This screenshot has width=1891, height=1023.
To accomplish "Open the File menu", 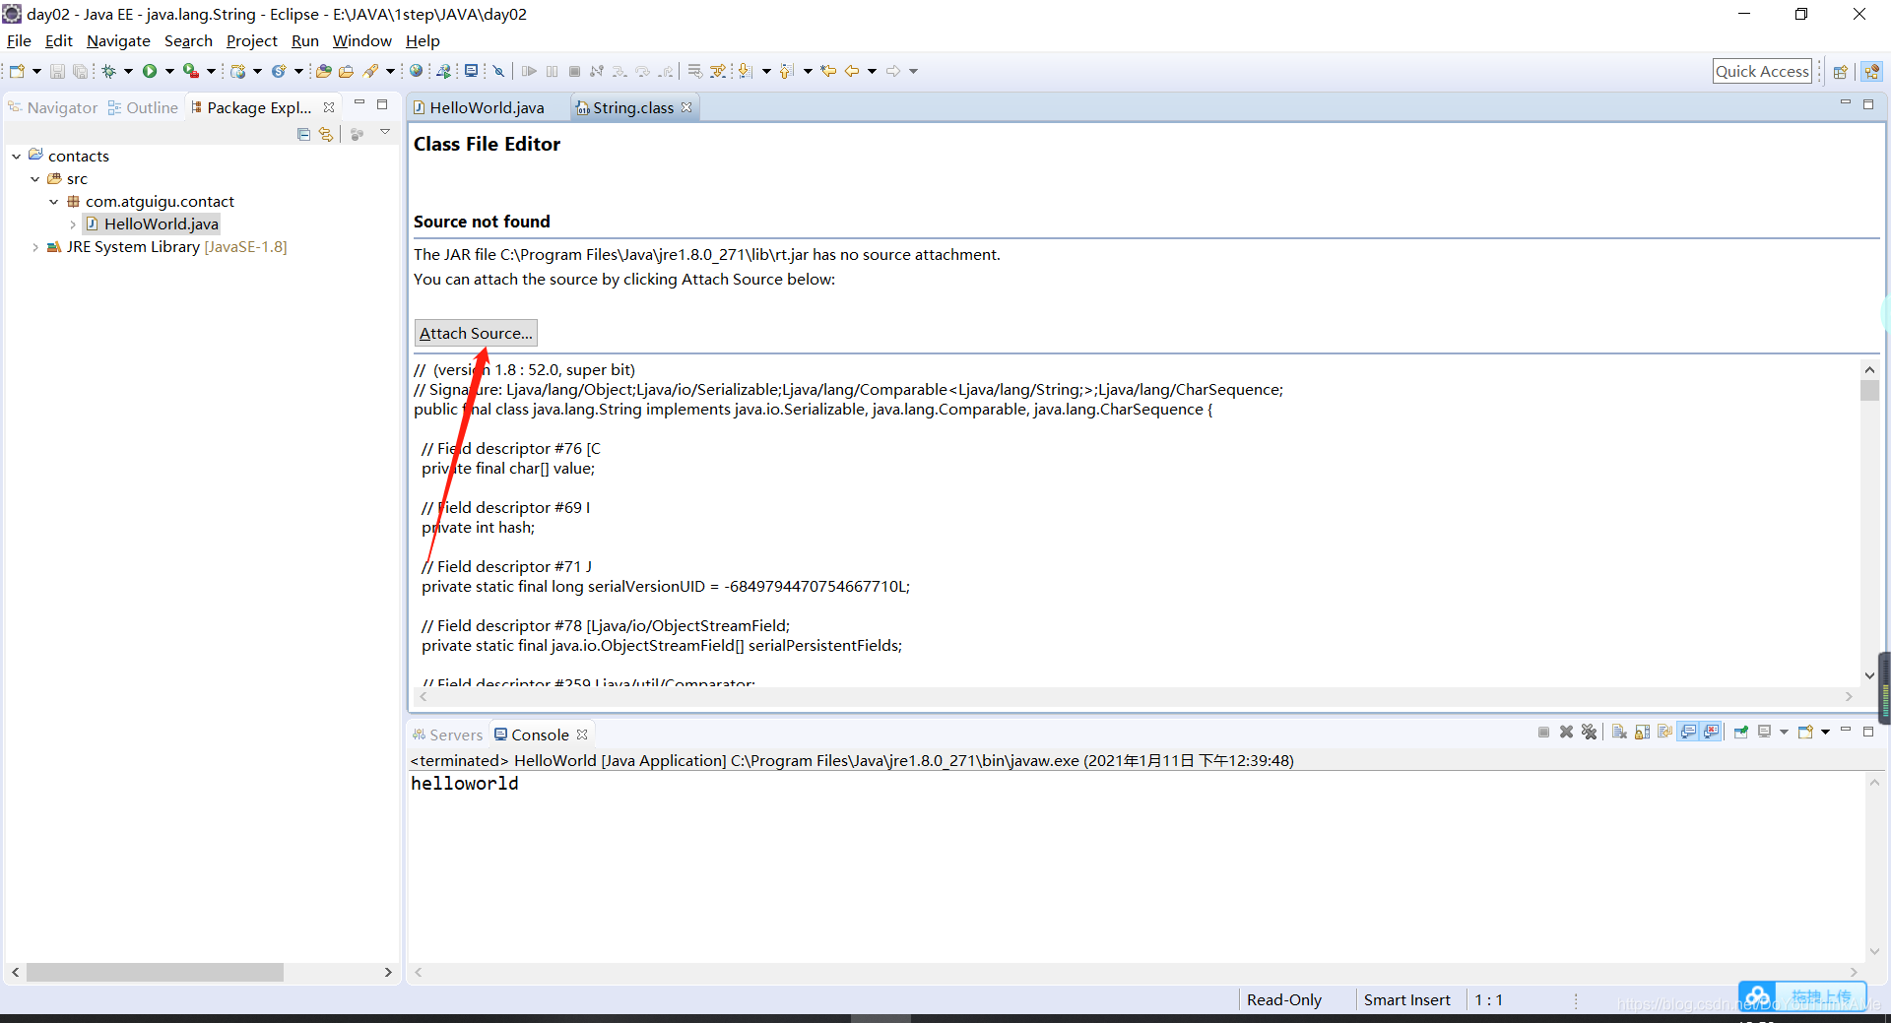I will tap(19, 41).
